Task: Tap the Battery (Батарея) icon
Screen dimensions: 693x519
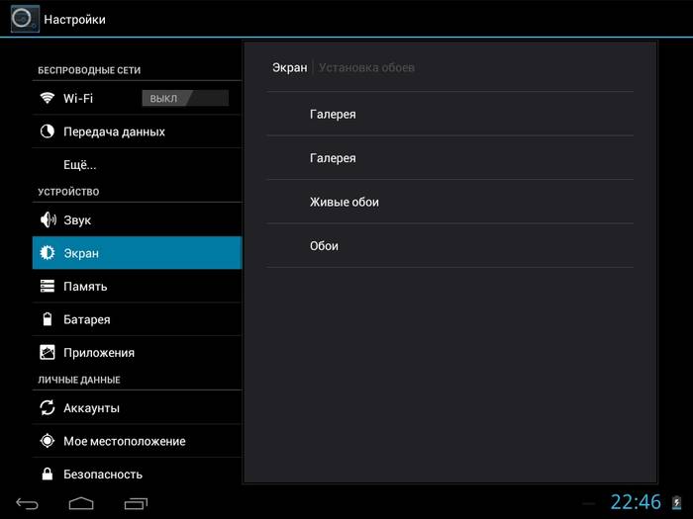Action: tap(47, 319)
